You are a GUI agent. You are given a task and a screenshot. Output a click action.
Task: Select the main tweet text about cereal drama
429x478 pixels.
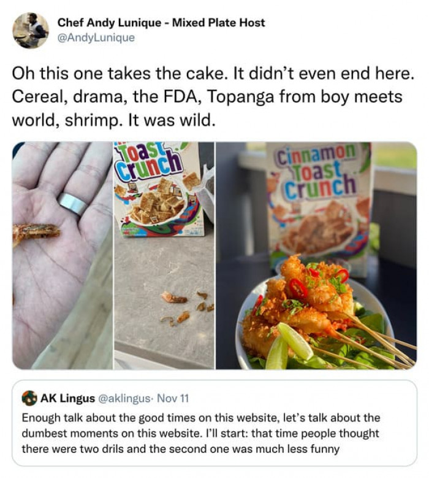[208, 98]
